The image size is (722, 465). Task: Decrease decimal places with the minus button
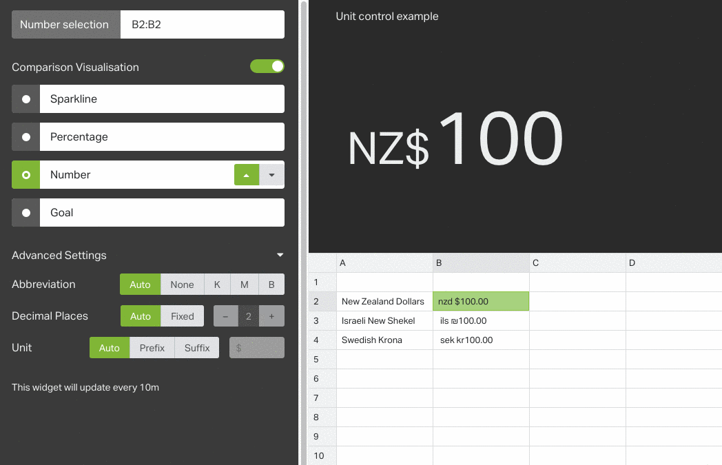pos(226,316)
